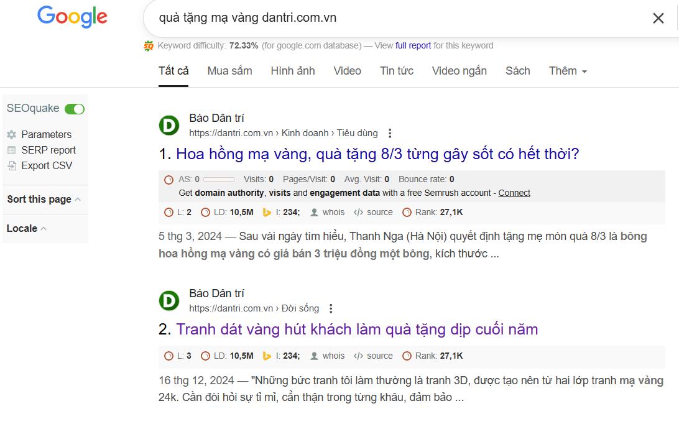
Task: Open result 'Hoa hồng mạ vàng, quà tặng 8/3'
Action: coord(377,154)
